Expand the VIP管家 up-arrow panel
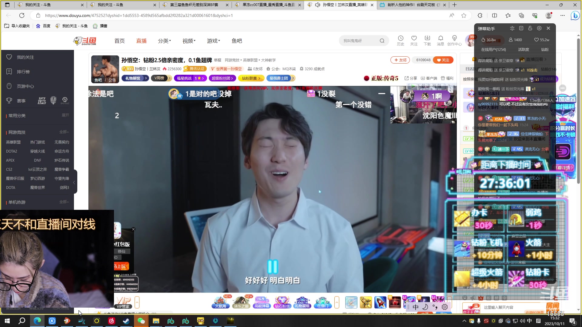 pos(137,302)
